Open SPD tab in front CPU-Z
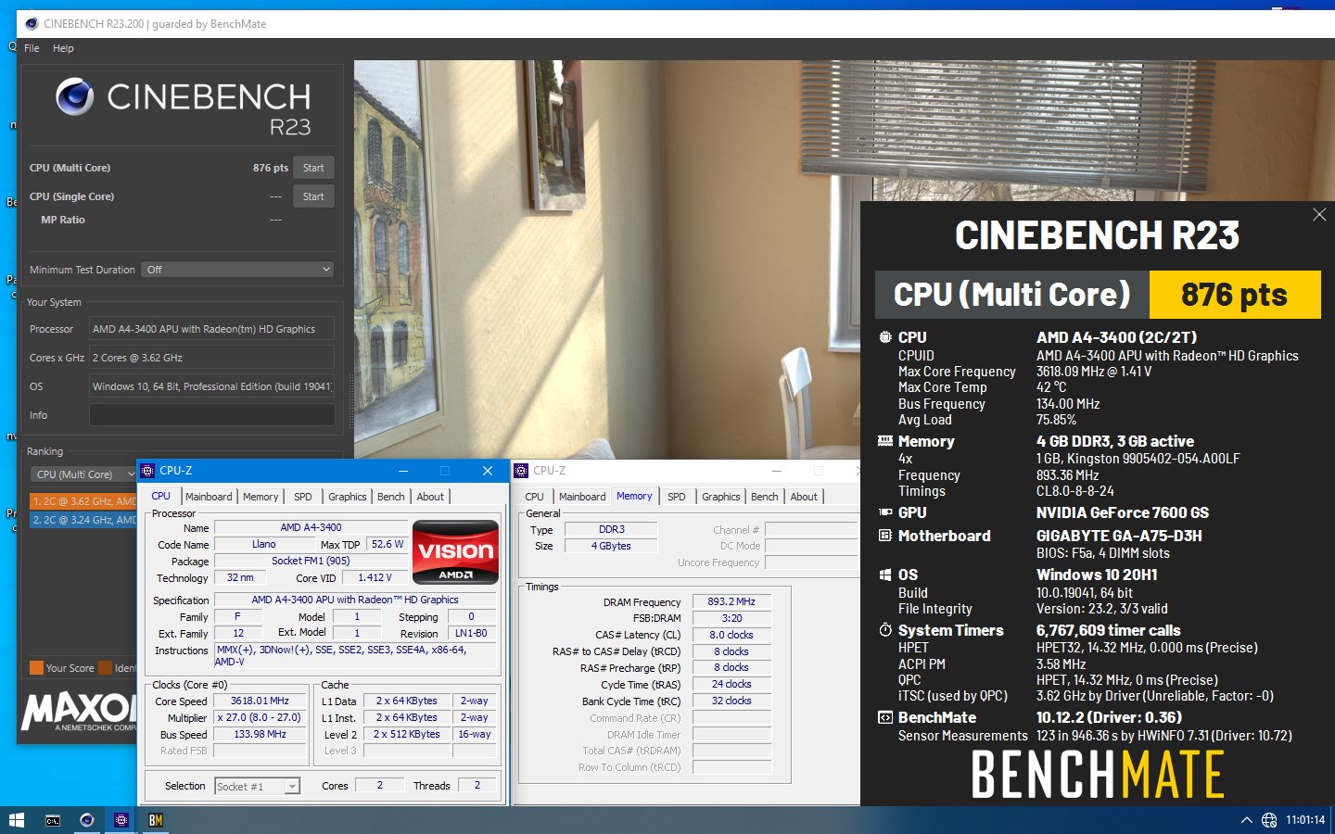Screen dimensions: 1335x834 pos(303,497)
